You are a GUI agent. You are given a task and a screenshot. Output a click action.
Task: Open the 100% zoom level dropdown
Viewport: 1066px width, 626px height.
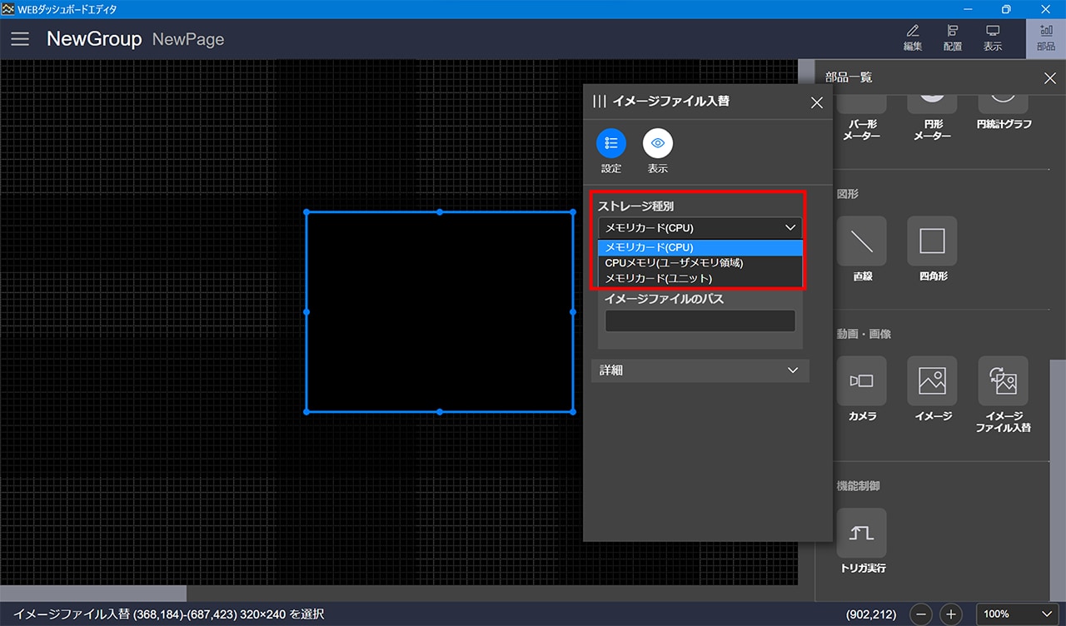(1016, 614)
